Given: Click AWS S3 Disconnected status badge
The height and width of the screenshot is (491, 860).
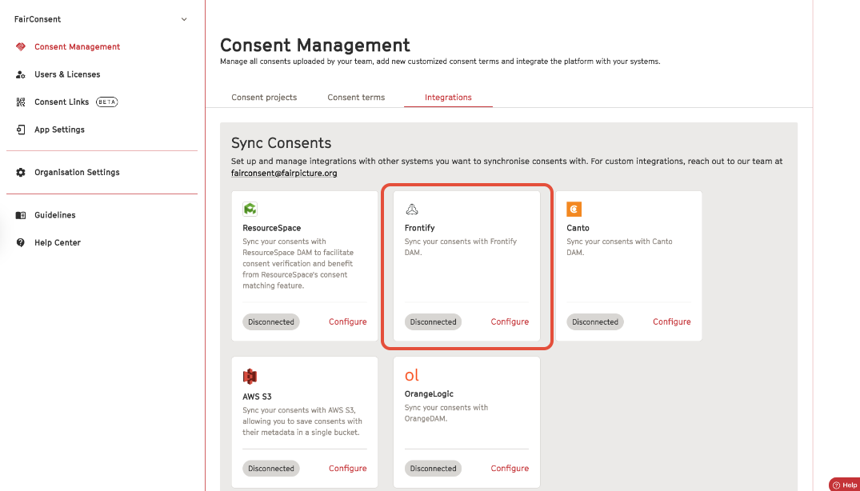Looking at the screenshot, I should pyautogui.click(x=271, y=468).
